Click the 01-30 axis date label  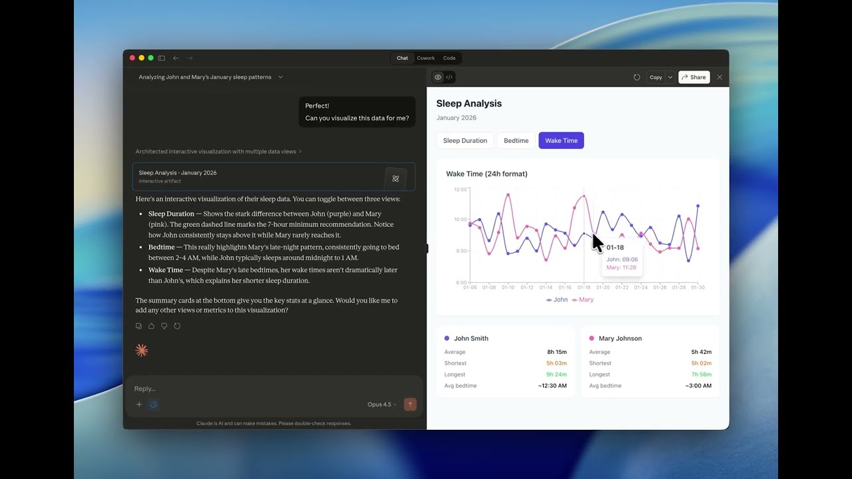[698, 287]
